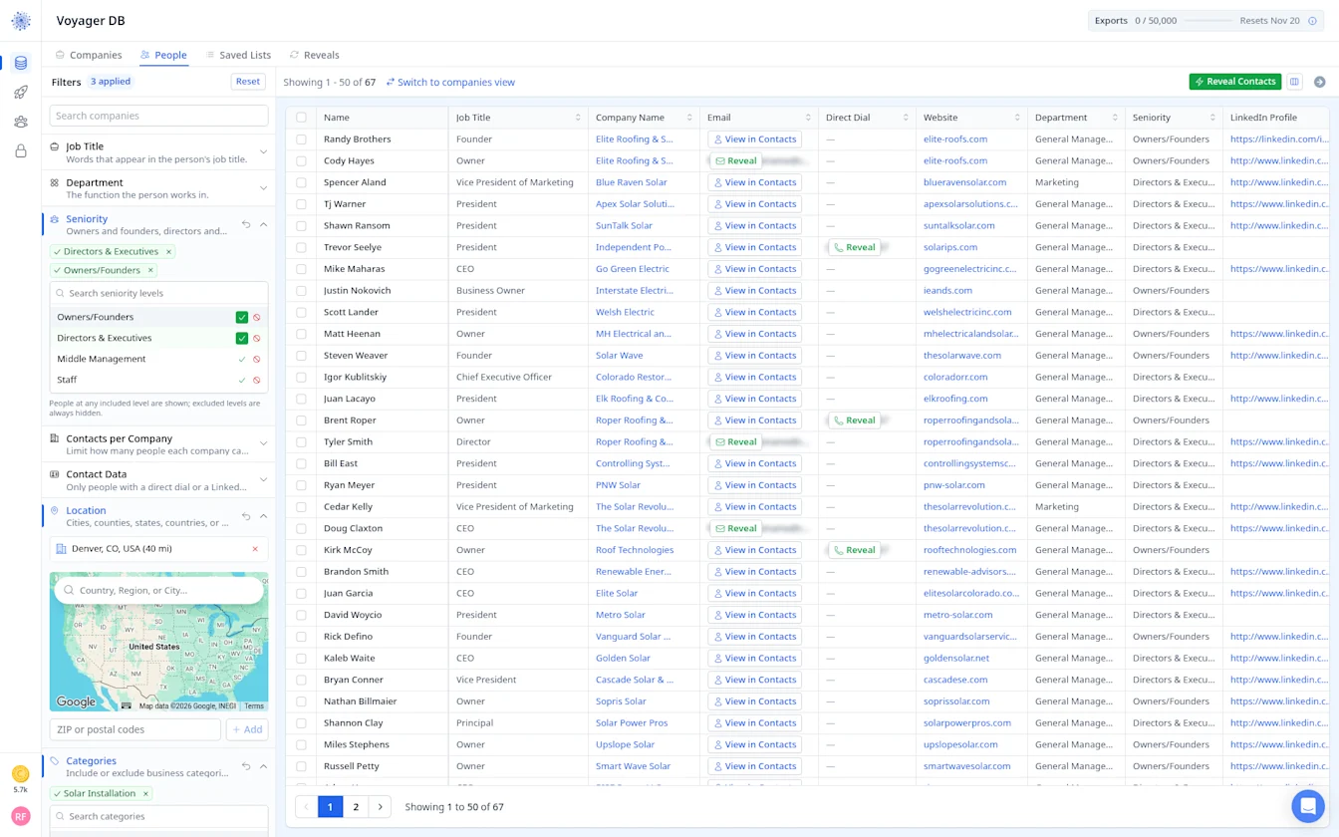Open the rocket icon in the left sidebar
This screenshot has height=837, width=1339.
pyautogui.click(x=21, y=93)
